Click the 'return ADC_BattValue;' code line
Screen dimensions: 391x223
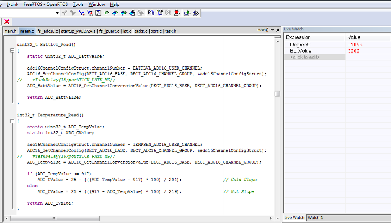pos(54,97)
